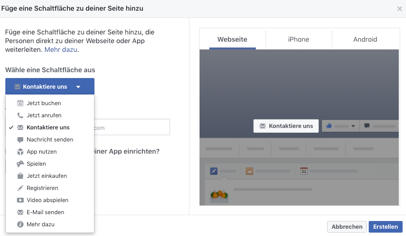Click the info icon beside Mehr dazu in the menu
406x236 pixels.
[x=20, y=224]
